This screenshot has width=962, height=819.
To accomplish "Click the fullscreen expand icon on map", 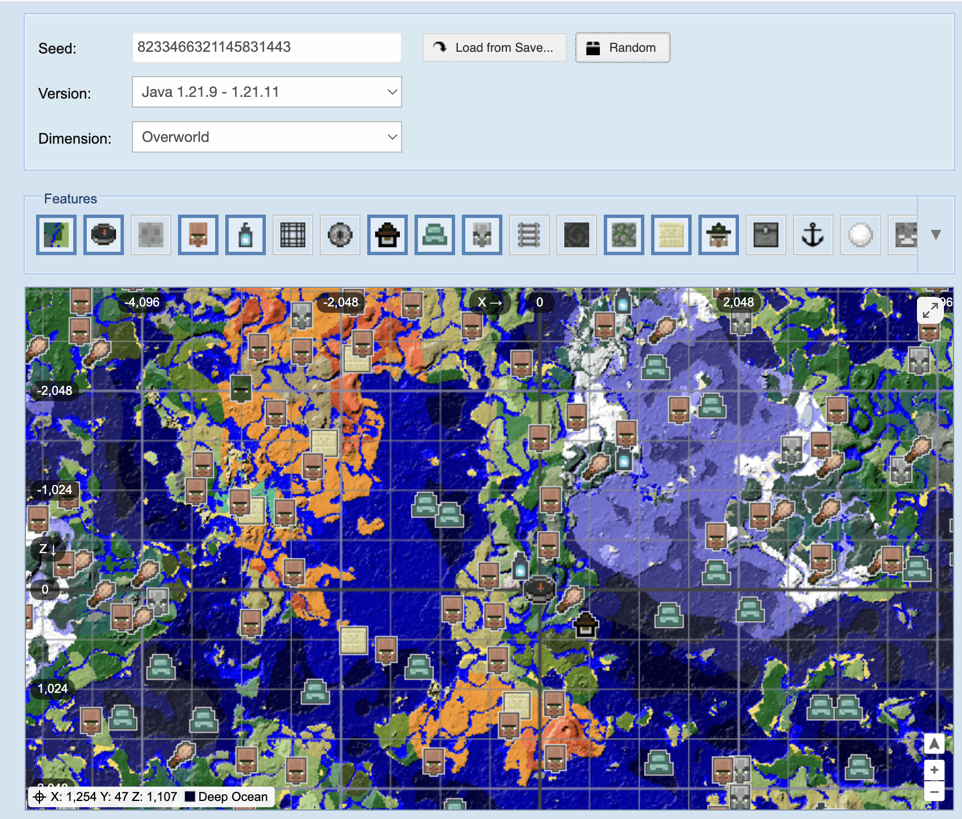I will coord(930,310).
